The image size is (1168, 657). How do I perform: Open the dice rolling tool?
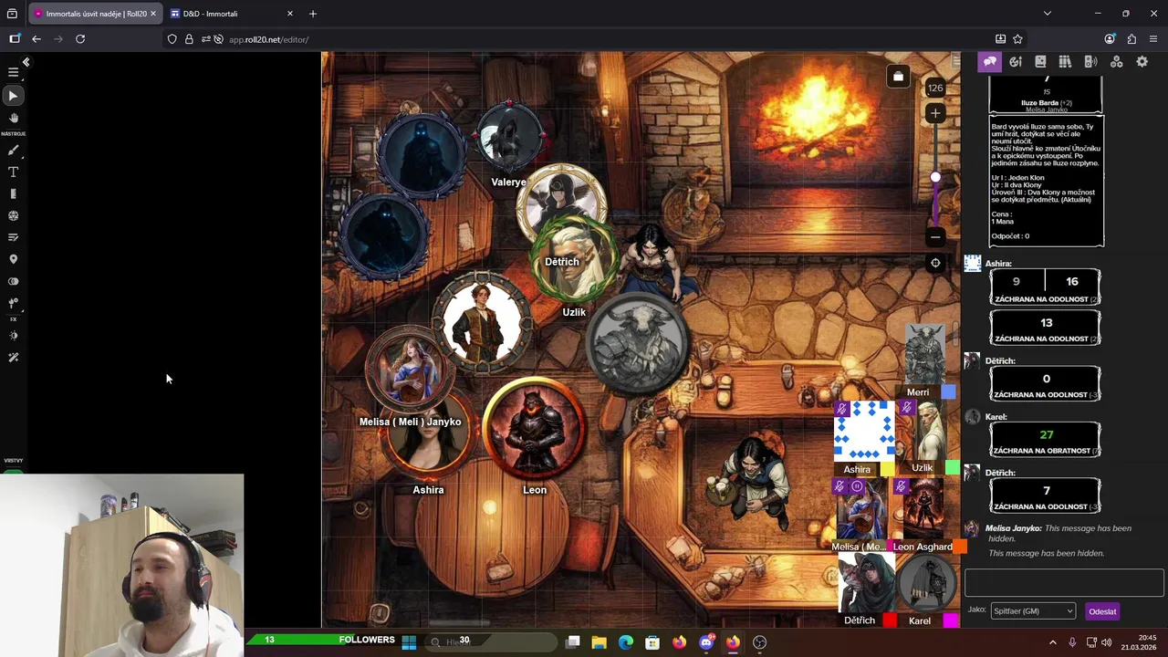13,216
